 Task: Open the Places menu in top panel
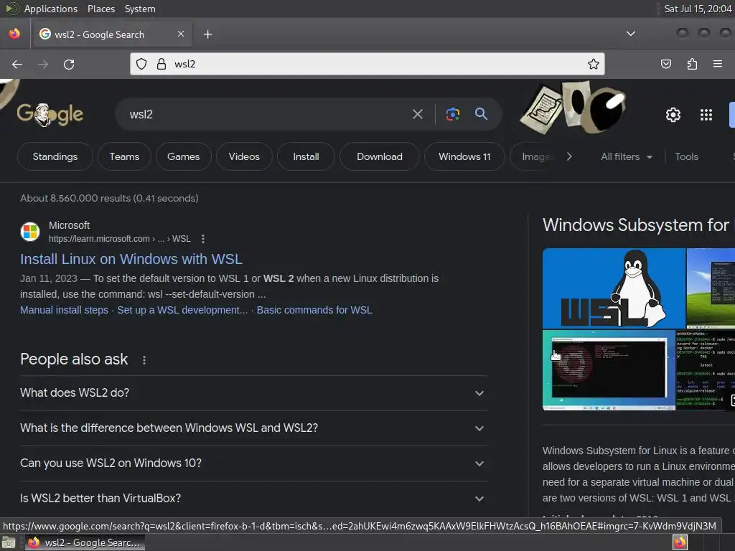coord(100,9)
